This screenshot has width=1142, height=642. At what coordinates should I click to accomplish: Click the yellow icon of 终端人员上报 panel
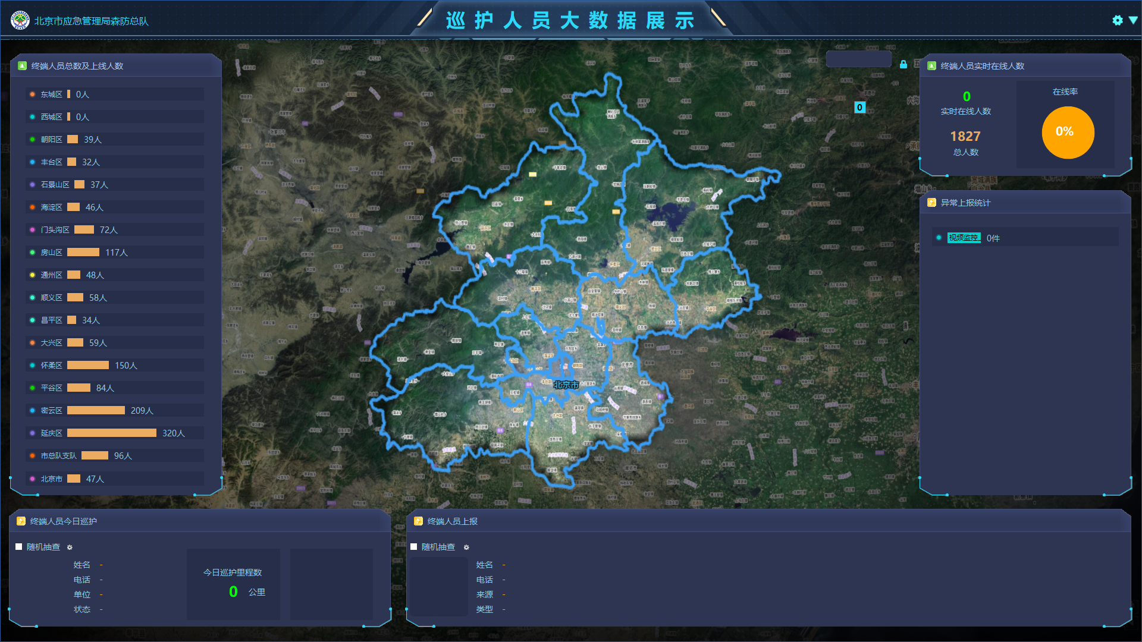[x=418, y=521]
